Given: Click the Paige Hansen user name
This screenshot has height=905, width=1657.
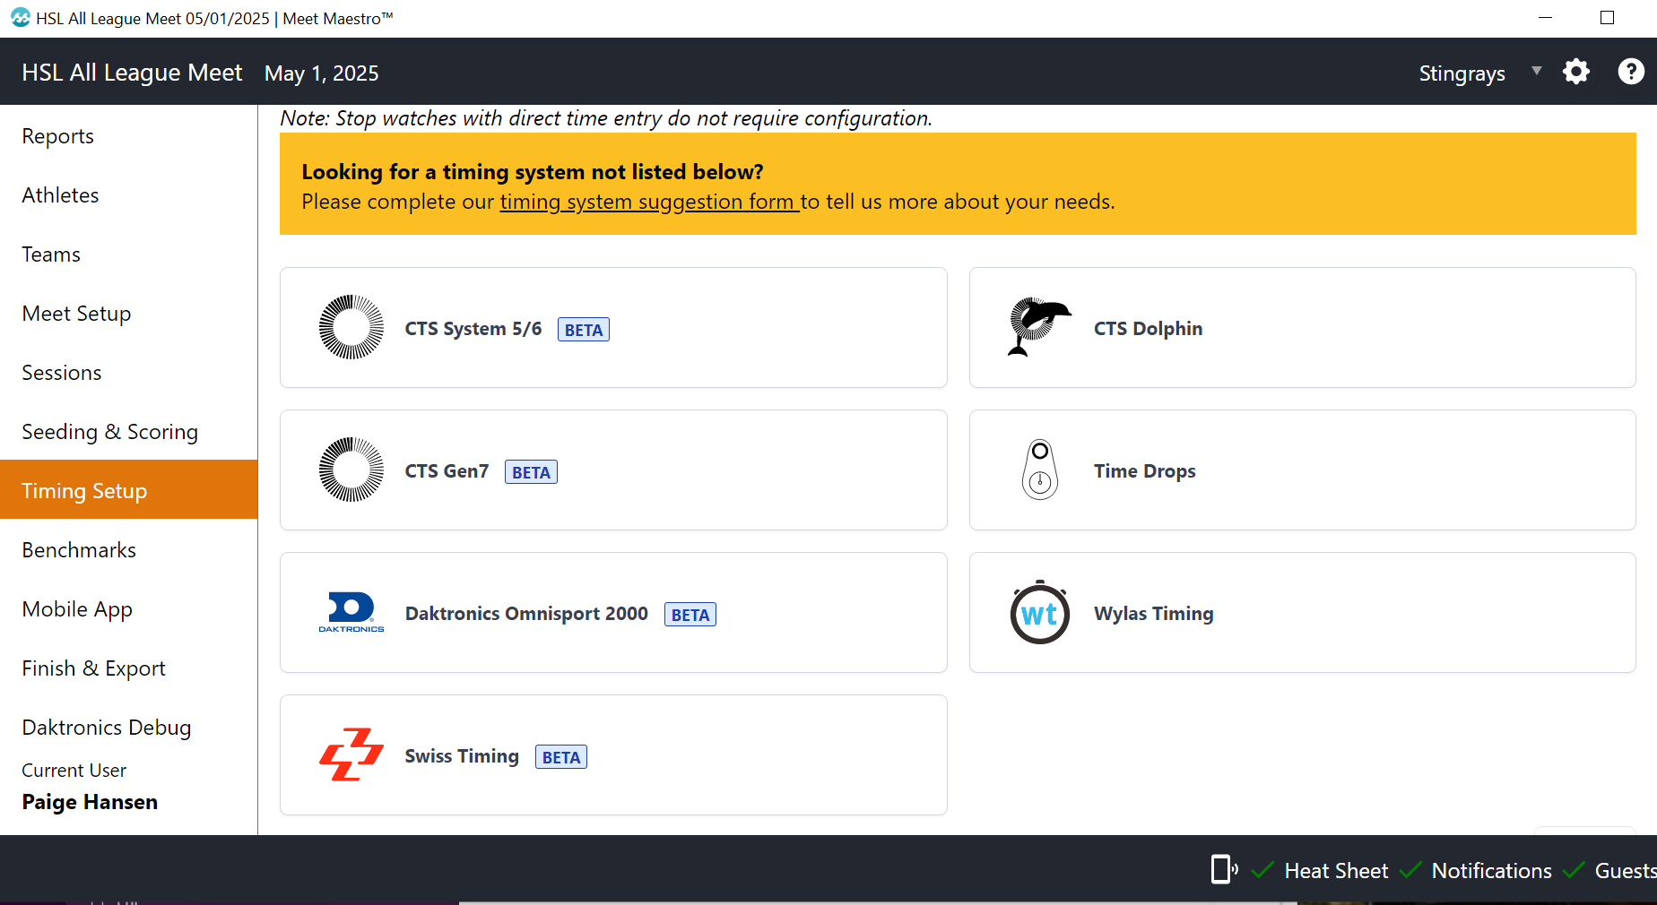Looking at the screenshot, I should [90, 802].
